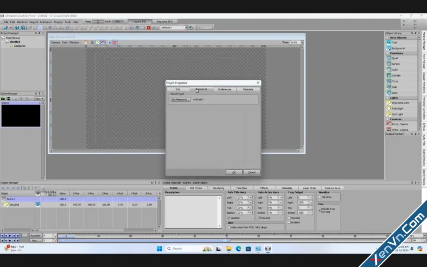Screen dimensions: 427x267
Task: Uncheck Include in As Run Log
Action: click(x=319, y=210)
